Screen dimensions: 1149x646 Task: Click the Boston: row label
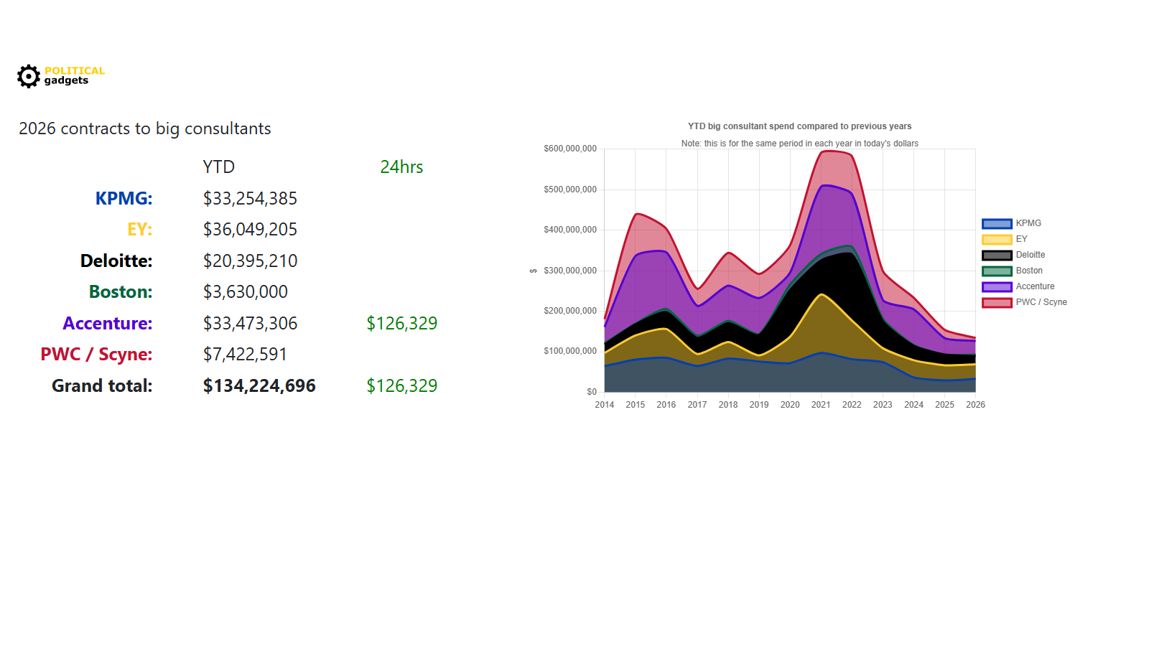(x=121, y=291)
